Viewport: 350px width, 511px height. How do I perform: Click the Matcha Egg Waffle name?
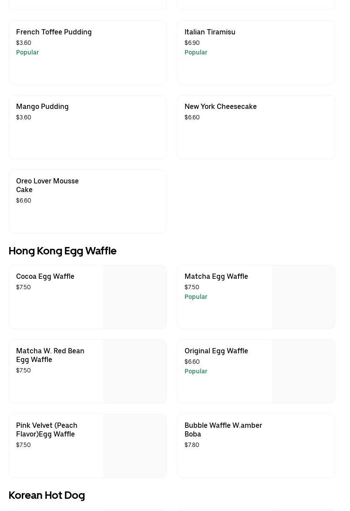216,277
